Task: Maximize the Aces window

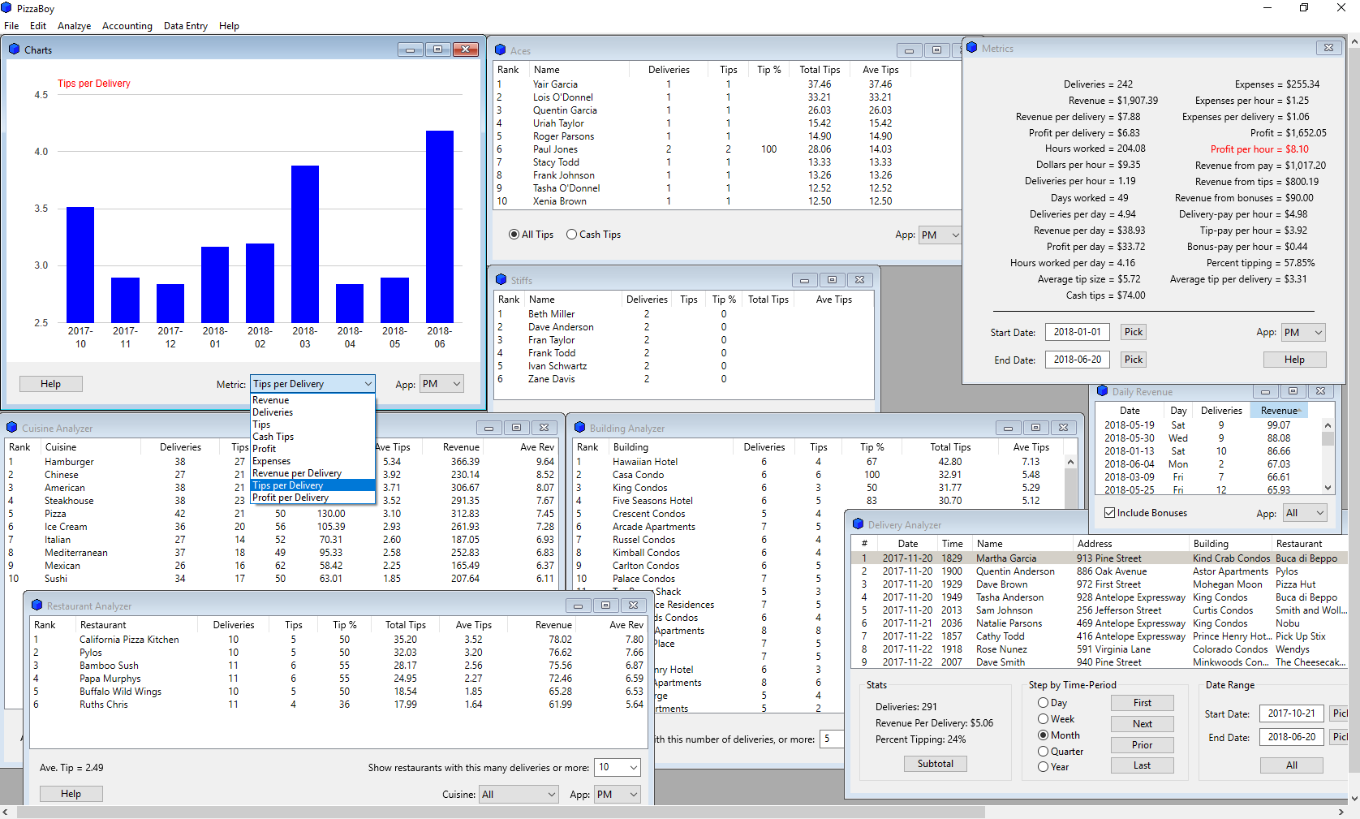Action: tap(936, 50)
